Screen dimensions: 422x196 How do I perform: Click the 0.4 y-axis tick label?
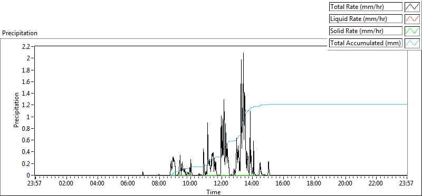[26, 152]
